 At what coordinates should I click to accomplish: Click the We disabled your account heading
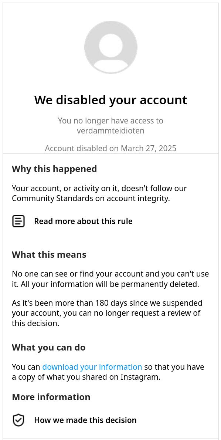[110, 100]
